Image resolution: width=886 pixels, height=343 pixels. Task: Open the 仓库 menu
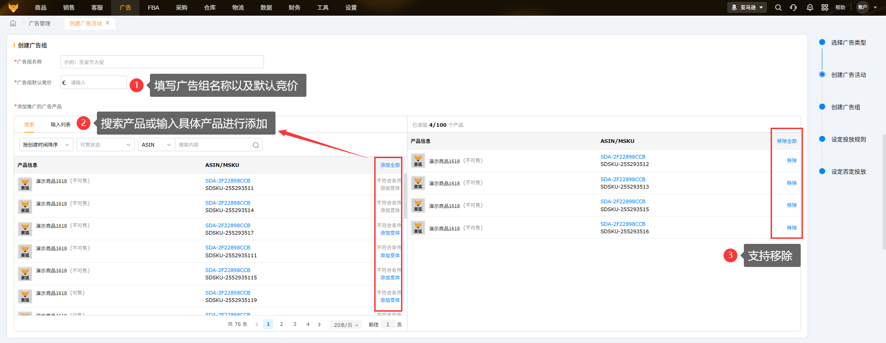[x=210, y=7]
